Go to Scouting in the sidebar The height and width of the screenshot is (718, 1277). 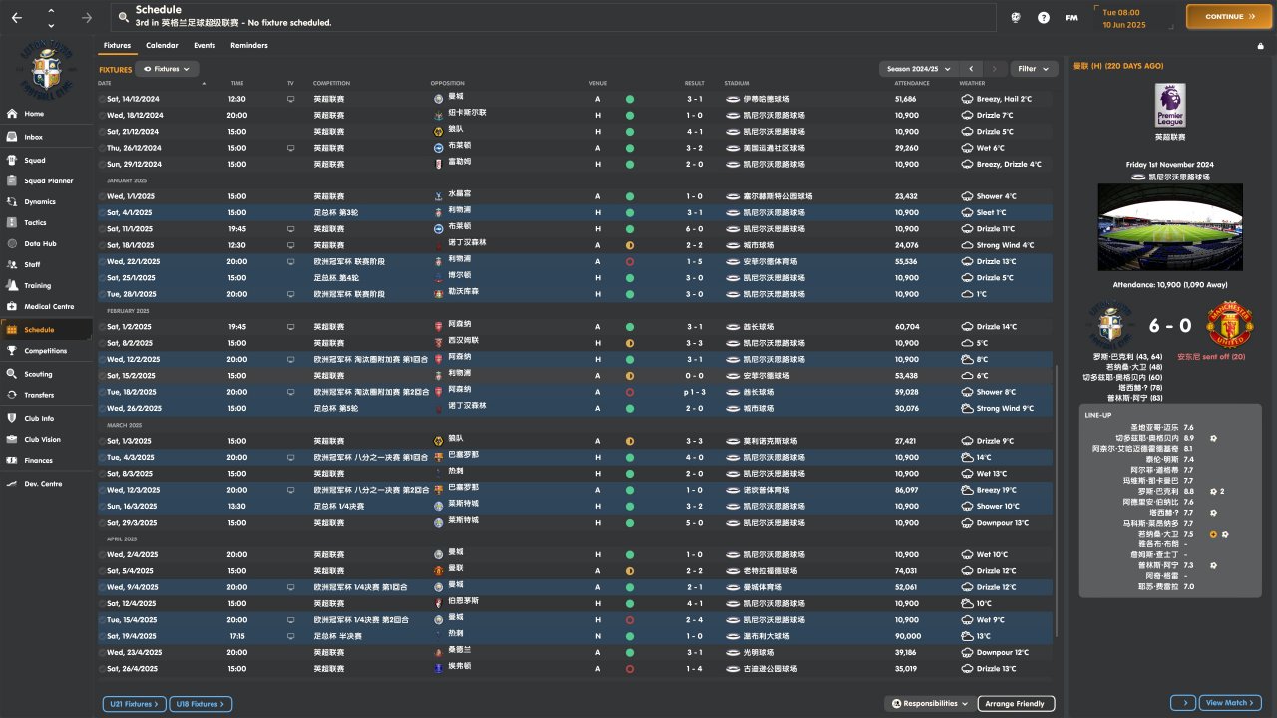[39, 374]
